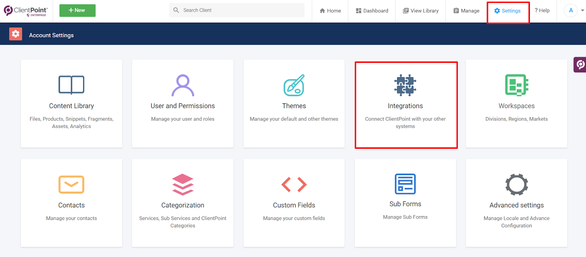Open the View Library menu
Image resolution: width=586 pixels, height=257 pixels.
421,11
